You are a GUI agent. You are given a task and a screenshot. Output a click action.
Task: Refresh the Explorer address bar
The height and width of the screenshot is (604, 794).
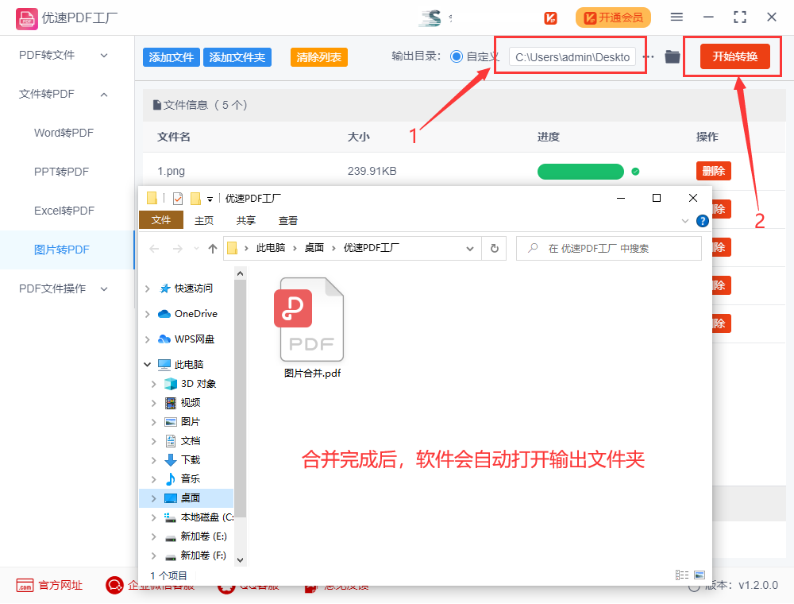point(494,248)
